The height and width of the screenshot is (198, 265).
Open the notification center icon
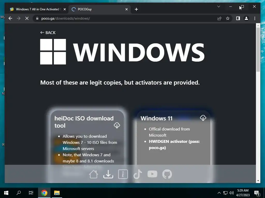click(257, 193)
